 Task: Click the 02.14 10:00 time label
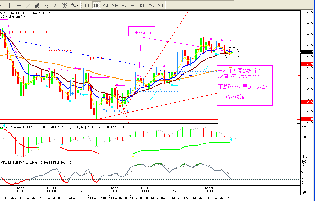click(x=114, y=189)
